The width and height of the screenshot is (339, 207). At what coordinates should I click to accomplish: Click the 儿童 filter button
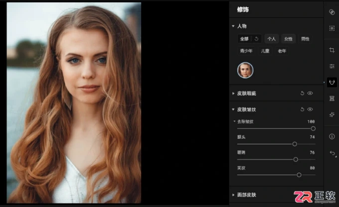click(x=265, y=51)
